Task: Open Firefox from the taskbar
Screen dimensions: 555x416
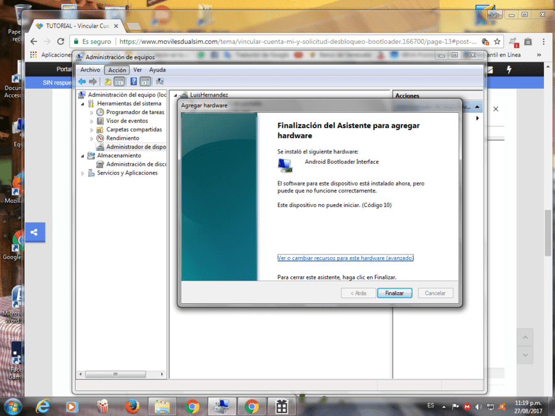Action: 132,407
